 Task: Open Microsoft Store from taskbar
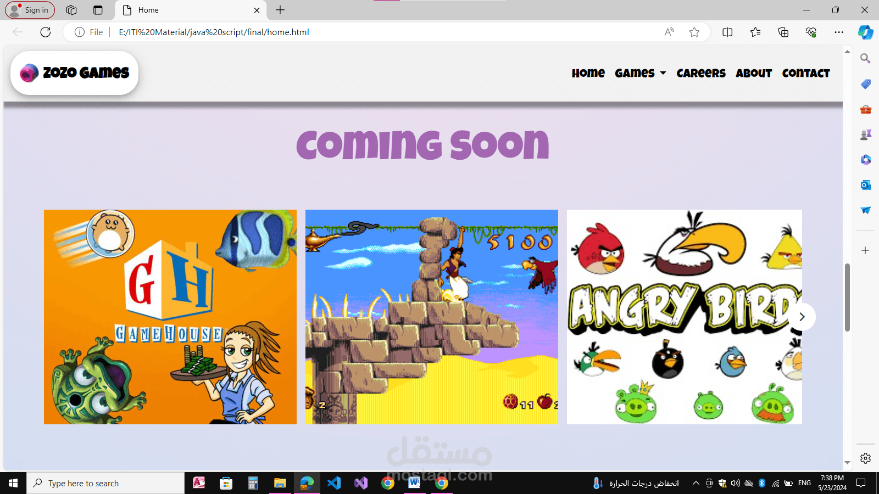[x=226, y=483]
